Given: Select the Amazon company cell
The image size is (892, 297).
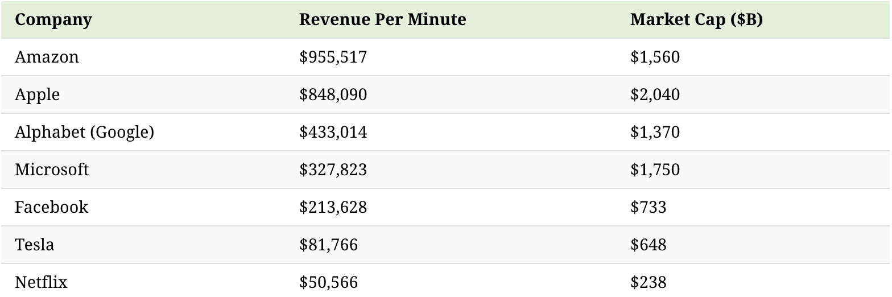Looking at the screenshot, I should coord(47,57).
